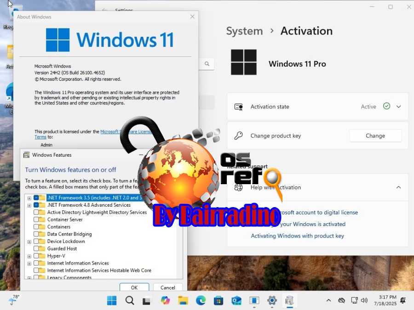This screenshot has width=414, height=310.
Task: Select the Containers feature label
Action: pos(59,227)
